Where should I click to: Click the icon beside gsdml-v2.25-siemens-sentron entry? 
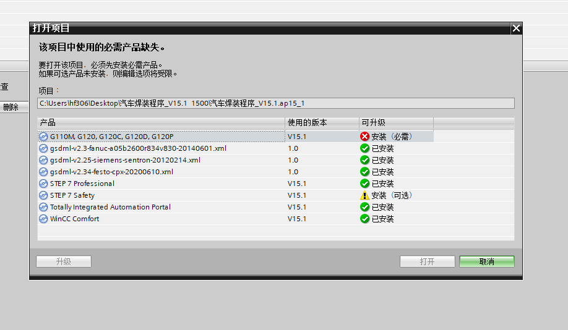point(43,160)
